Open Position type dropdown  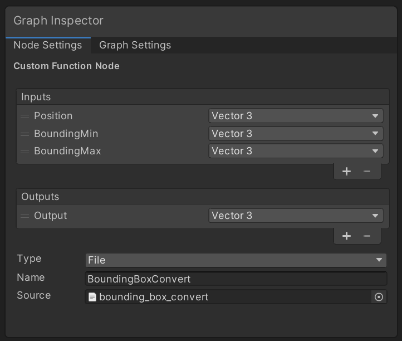click(296, 116)
